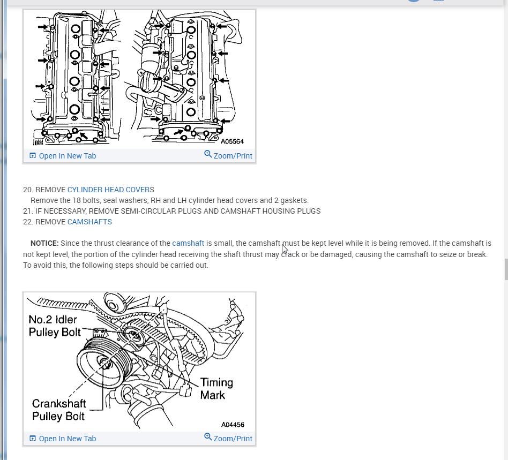Viewport: 508px width, 460px height.
Task: Follow the camshaft link in the NOTICE paragraph
Action: point(188,243)
